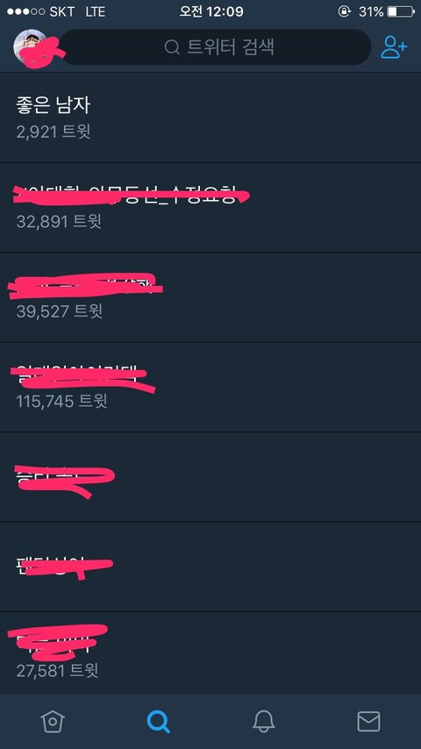Tap the magnifier icon inside search bar
Image resolution: width=421 pixels, height=749 pixels.
[x=172, y=47]
